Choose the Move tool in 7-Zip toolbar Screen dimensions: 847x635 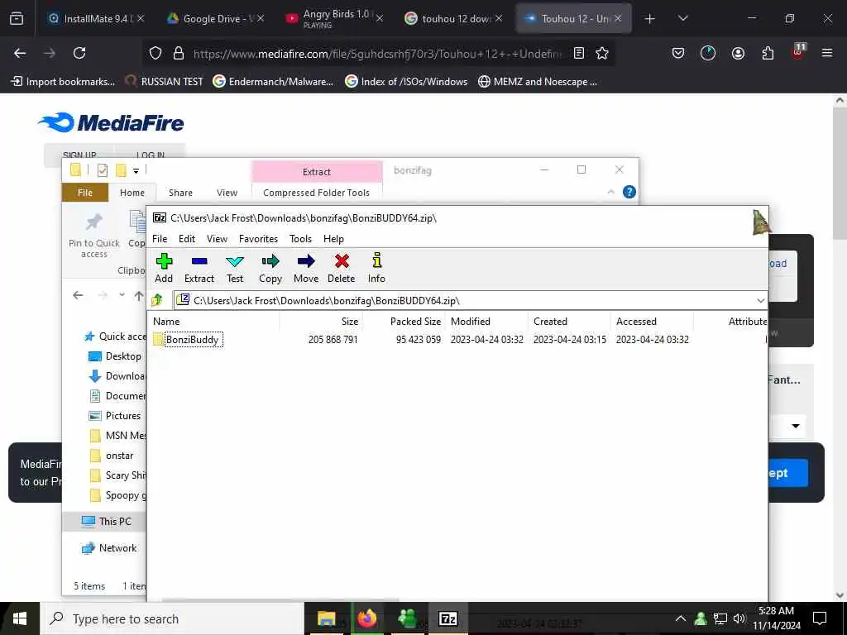306,269
